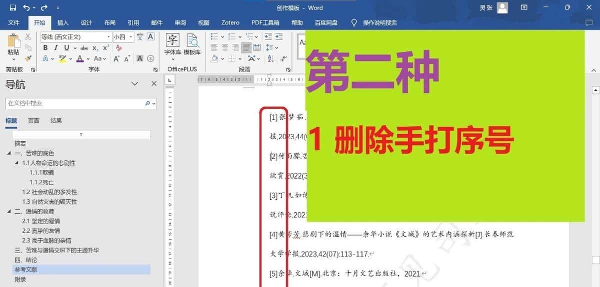The height and width of the screenshot is (287, 600).
Task: Toggle character shading A icon
Action: [139, 58]
